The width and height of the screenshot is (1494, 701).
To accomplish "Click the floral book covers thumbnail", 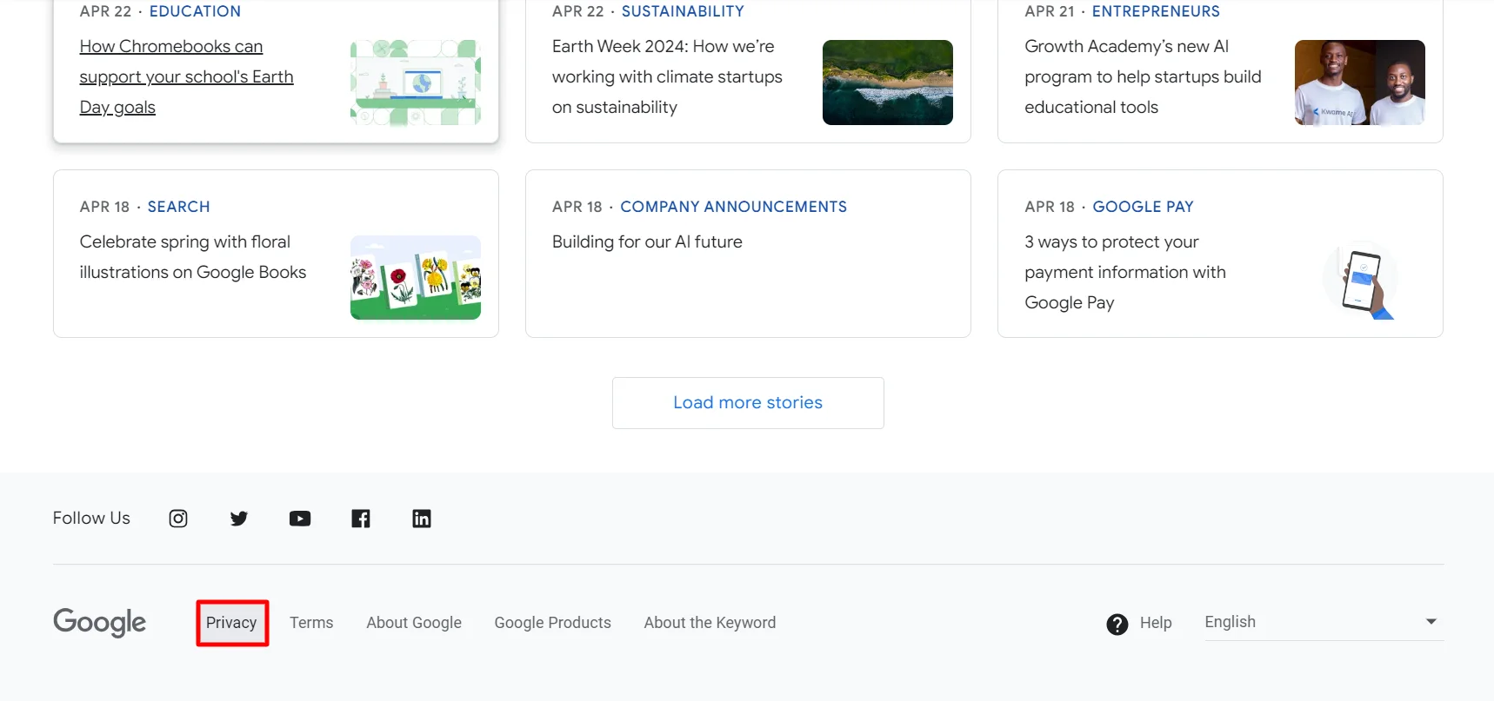I will click(416, 278).
